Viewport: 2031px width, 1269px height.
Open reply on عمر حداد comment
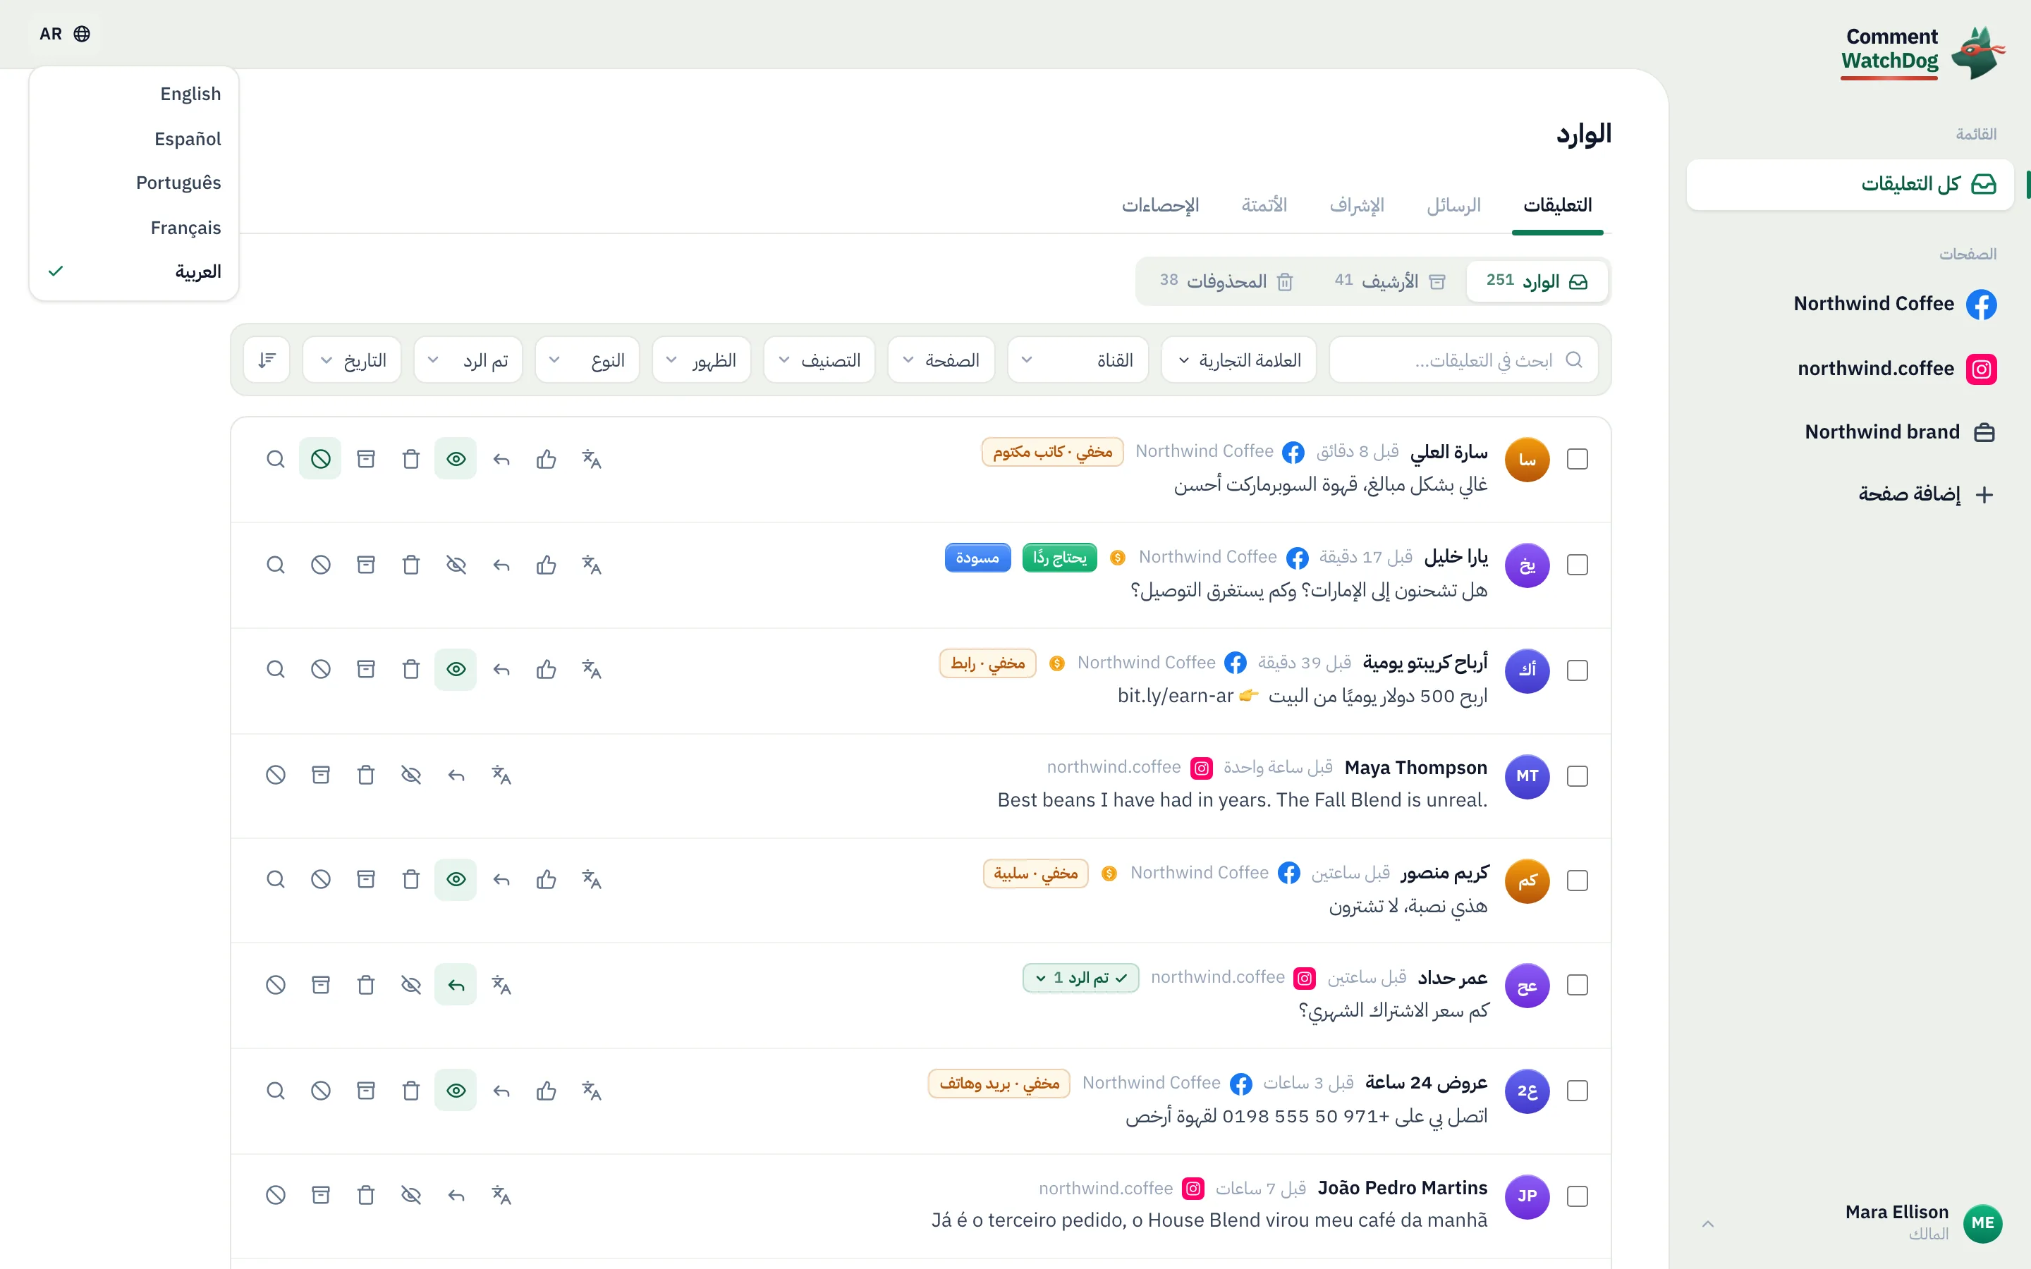coord(456,984)
